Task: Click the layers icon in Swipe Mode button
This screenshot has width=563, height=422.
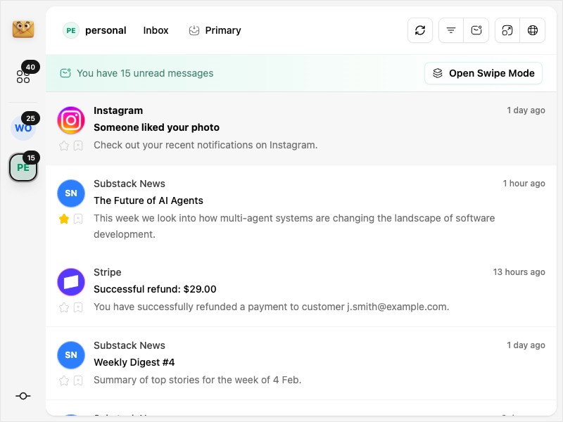Action: (x=437, y=73)
